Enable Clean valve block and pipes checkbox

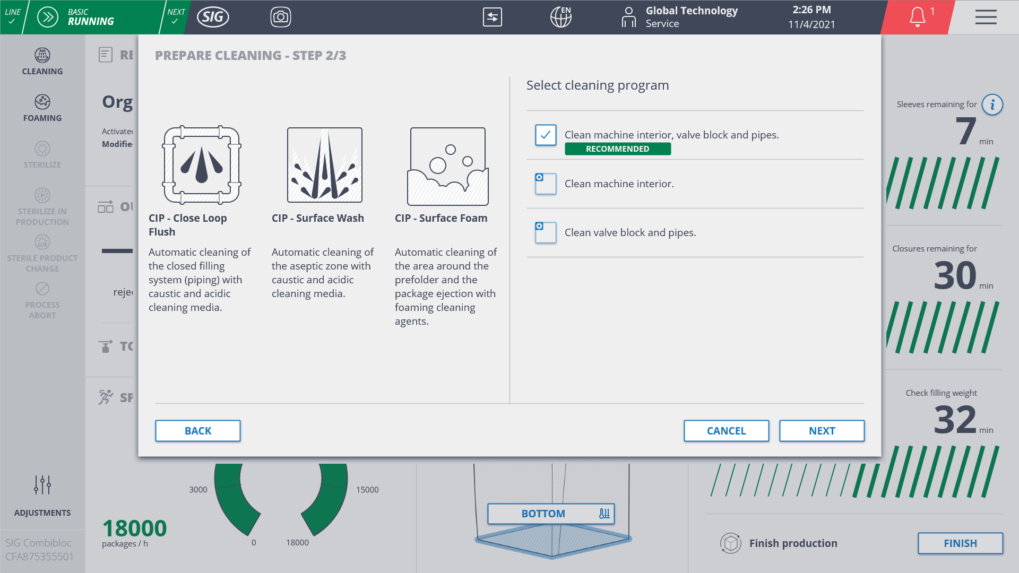[546, 232]
